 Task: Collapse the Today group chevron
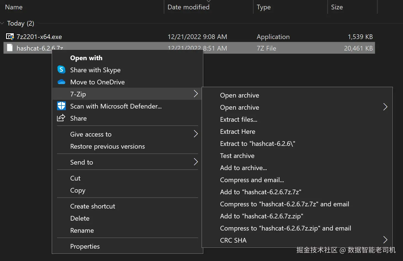pyautogui.click(x=2, y=23)
